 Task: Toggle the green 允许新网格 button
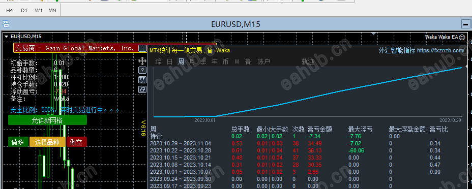click(x=47, y=120)
